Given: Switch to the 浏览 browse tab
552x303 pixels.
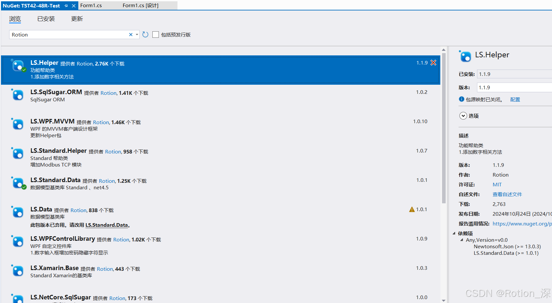Looking at the screenshot, I should click(x=15, y=19).
